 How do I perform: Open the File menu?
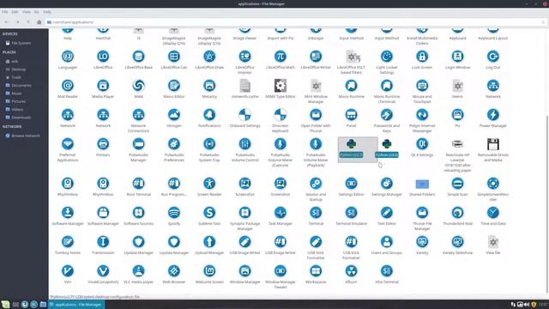pyautogui.click(x=5, y=12)
